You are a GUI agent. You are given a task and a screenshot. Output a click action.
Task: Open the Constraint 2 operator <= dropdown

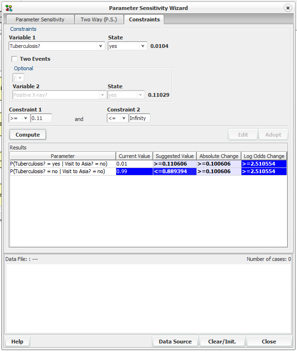pyautogui.click(x=117, y=118)
